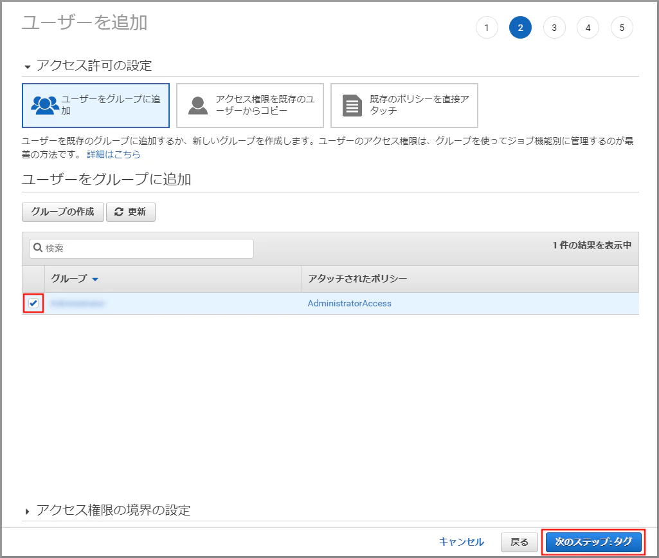Click the single user silhouette icon
The height and width of the screenshot is (558, 659).
(x=198, y=105)
